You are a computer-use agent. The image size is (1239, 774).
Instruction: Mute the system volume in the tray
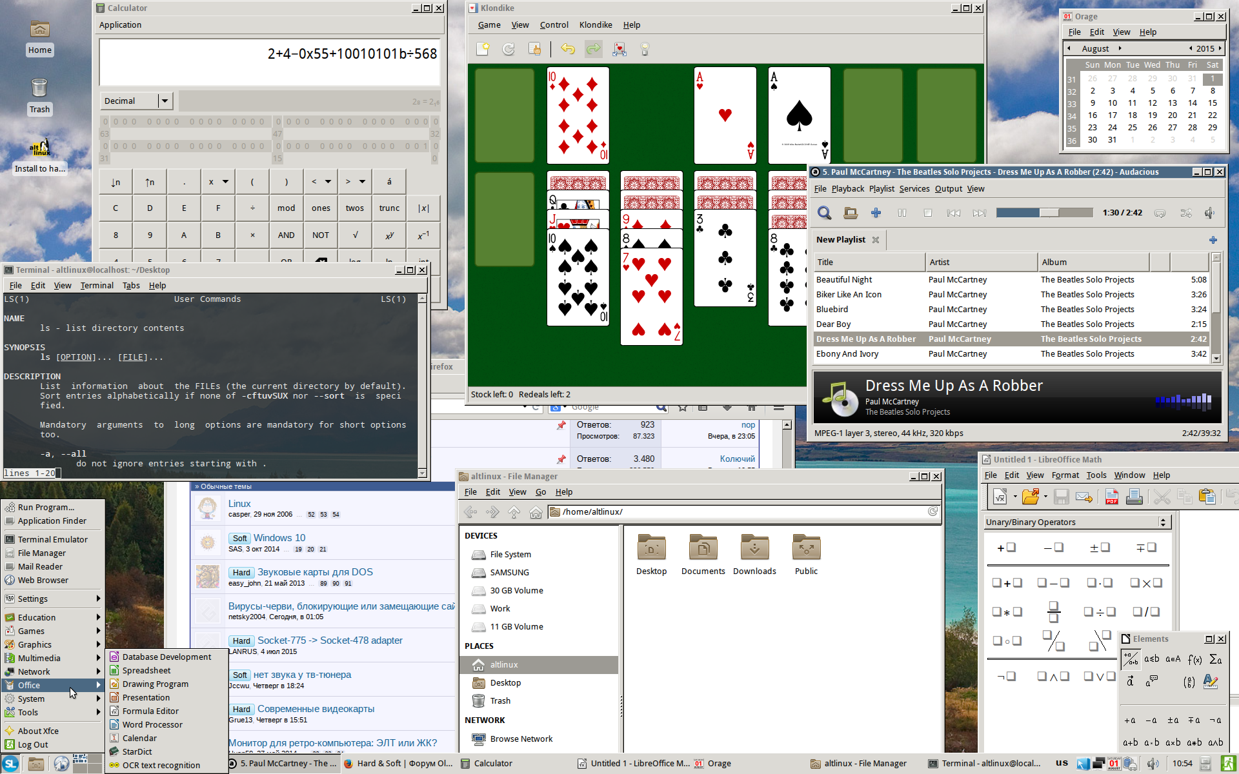[1153, 763]
